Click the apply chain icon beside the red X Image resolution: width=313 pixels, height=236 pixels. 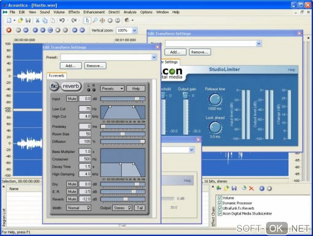244,188
